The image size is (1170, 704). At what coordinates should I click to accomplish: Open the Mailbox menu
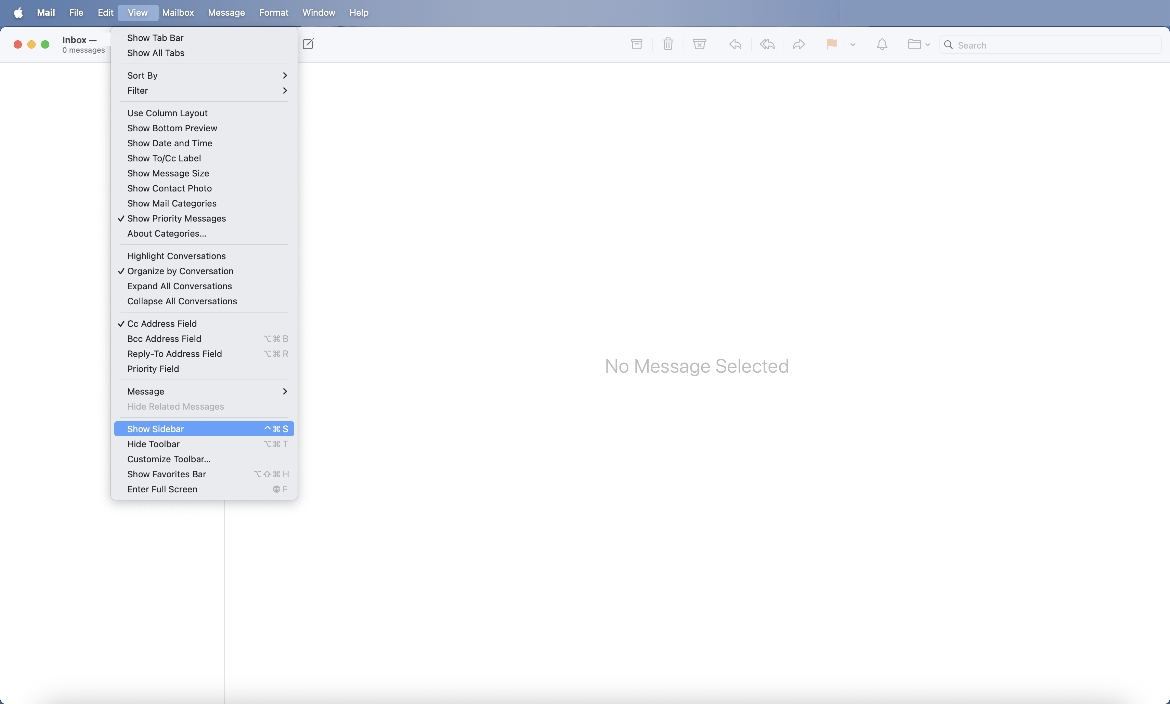click(x=178, y=13)
